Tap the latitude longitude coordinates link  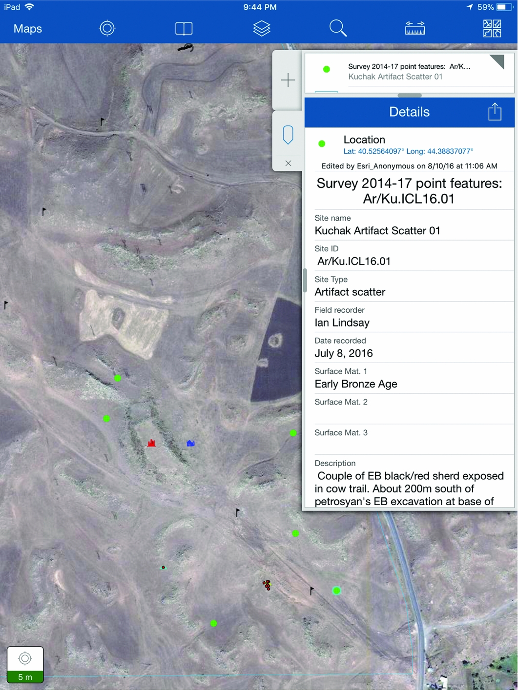(408, 151)
